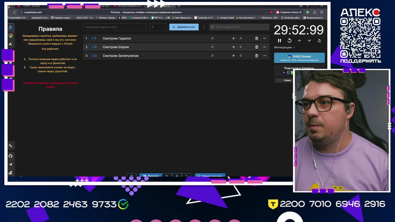
Task: Reload the browser page
Action: pyautogui.click(x=14, y=12)
